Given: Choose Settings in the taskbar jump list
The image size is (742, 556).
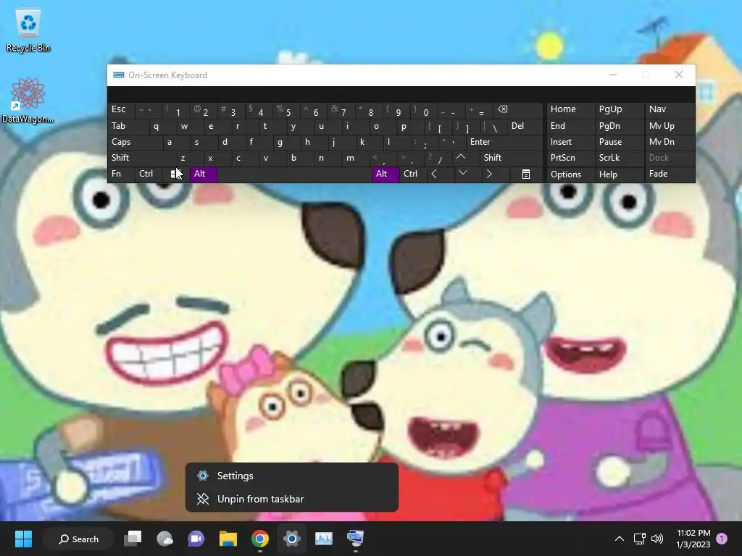Looking at the screenshot, I should pos(292,476).
